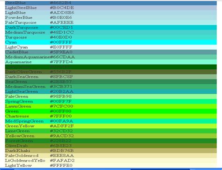Select the #7CFC00 hex value
222x170 pixels.
click(x=61, y=106)
